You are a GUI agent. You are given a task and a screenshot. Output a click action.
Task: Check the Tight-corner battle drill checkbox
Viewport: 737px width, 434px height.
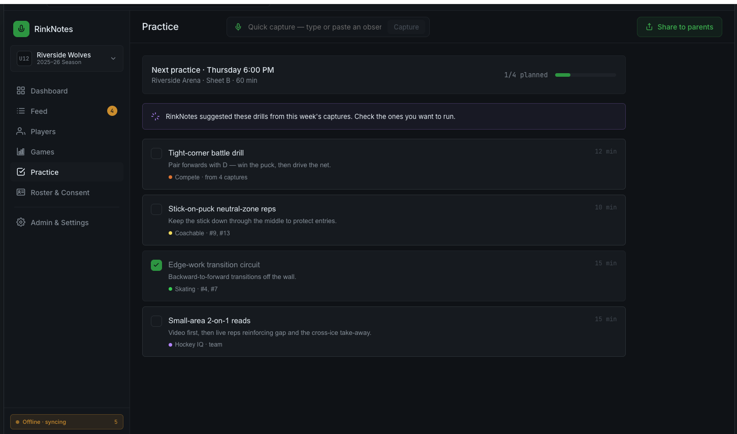(x=156, y=153)
